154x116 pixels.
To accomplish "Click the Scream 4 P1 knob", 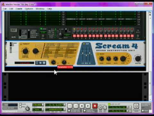I will [x=53, y=62].
